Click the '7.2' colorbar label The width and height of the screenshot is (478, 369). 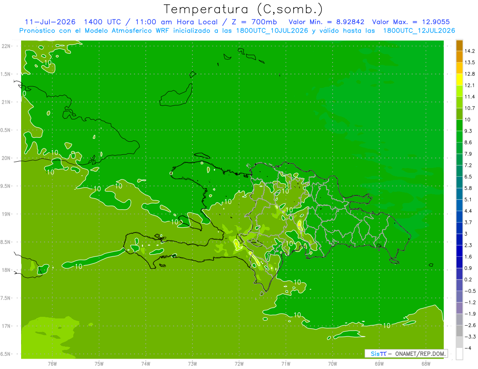click(468, 165)
